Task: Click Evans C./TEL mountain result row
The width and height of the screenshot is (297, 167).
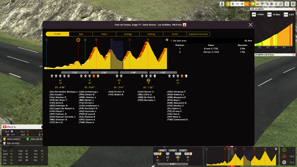Action: click(211, 49)
